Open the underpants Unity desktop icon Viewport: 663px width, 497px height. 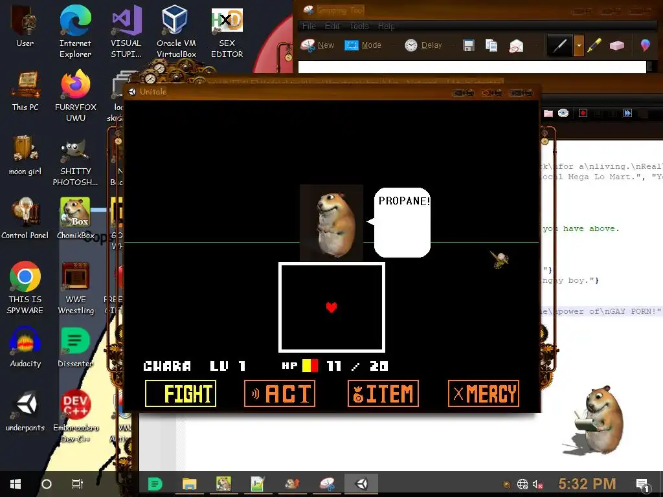pyautogui.click(x=25, y=412)
